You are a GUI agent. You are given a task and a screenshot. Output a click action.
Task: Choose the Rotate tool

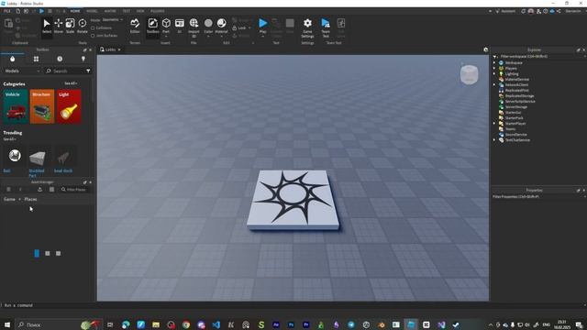point(82,27)
